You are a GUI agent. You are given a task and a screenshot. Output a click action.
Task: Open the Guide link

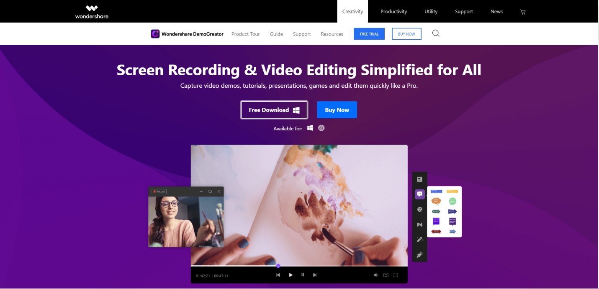276,34
